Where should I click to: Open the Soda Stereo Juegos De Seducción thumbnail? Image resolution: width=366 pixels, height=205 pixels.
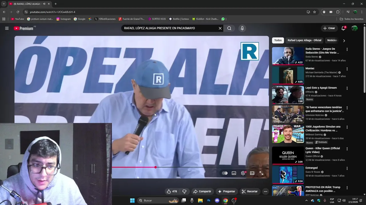click(x=288, y=56)
